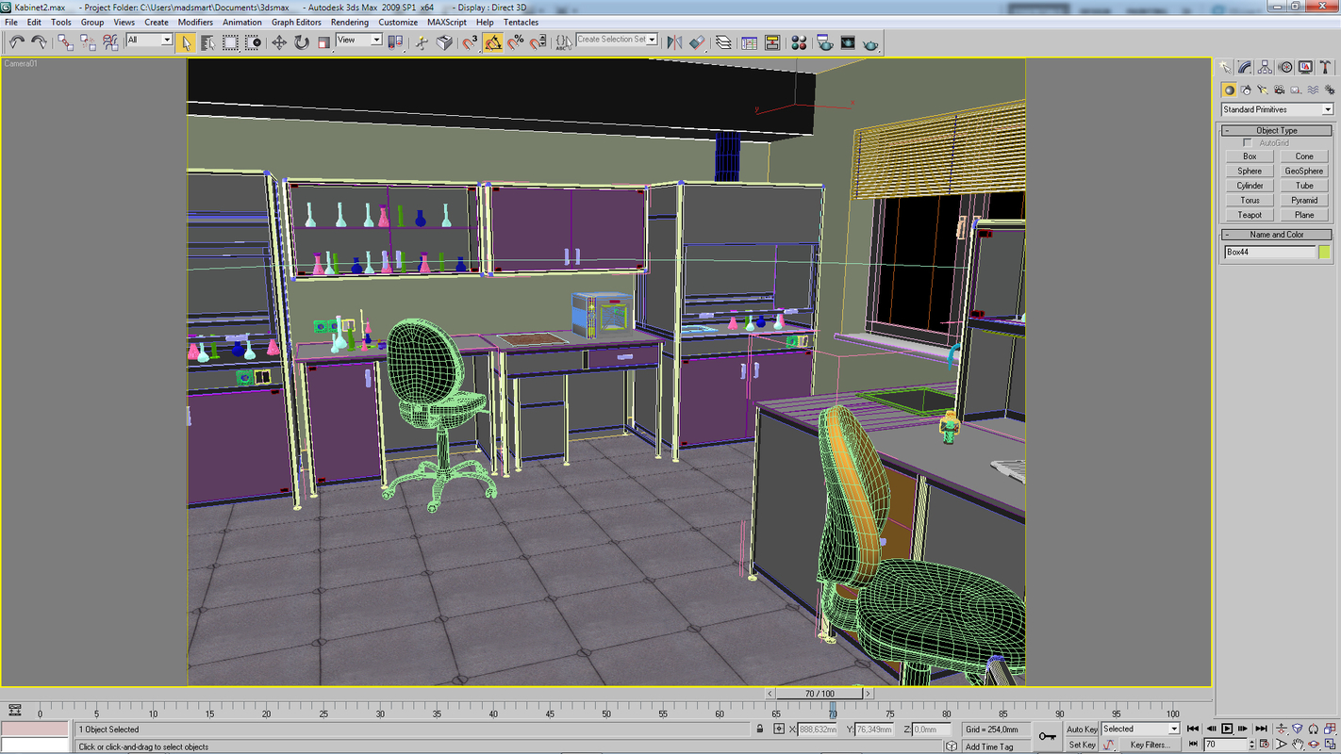Collapse the Object Type rollout

point(1227,131)
